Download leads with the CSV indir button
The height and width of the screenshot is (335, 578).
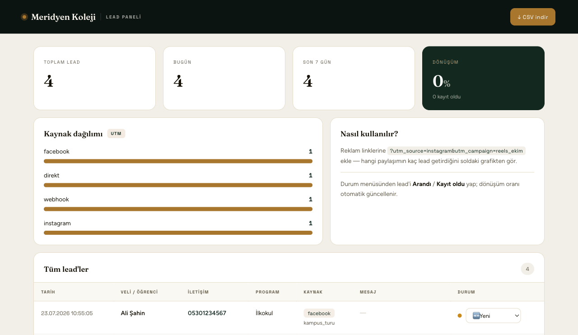532,17
